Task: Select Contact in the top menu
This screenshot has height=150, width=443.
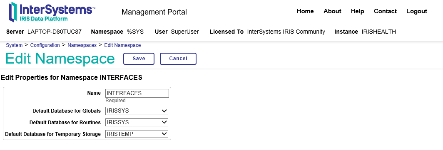Action: tap(385, 11)
